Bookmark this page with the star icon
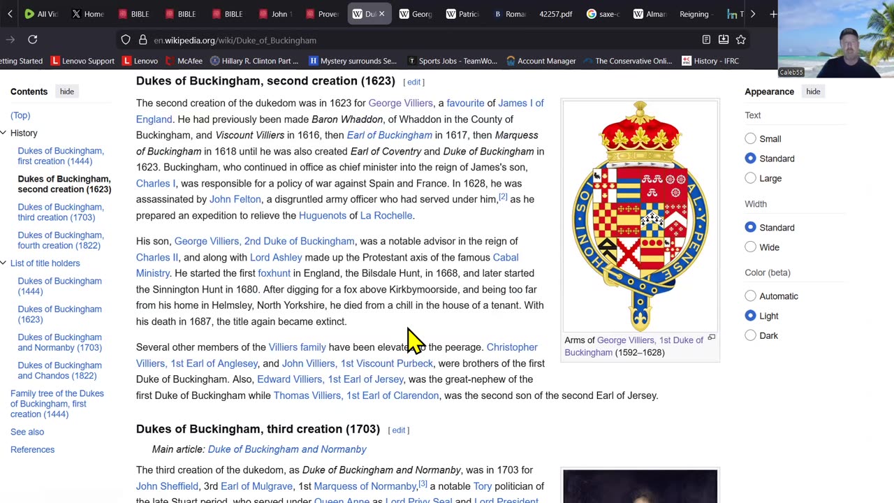 click(x=741, y=40)
